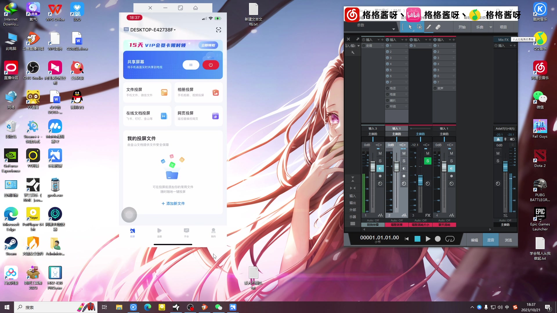The image size is (557, 313).
Task: Toggle monitor on 聊天混响 channel
Action: tap(451, 168)
